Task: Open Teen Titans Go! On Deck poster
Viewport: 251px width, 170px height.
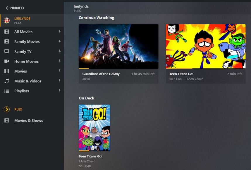Action: (94, 128)
